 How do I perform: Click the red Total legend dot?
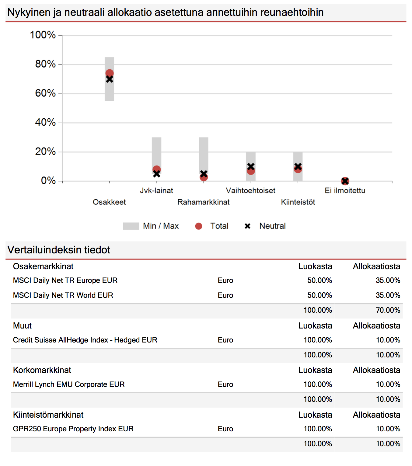(199, 226)
